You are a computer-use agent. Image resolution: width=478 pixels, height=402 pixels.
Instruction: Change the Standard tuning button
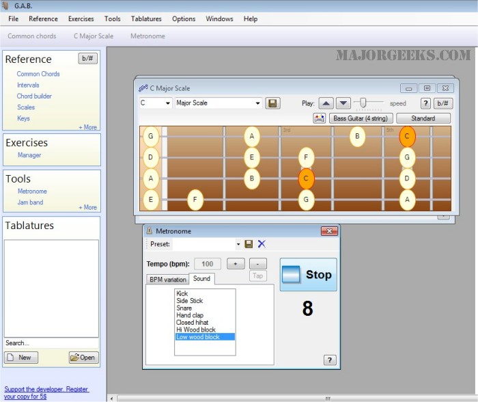pos(423,118)
